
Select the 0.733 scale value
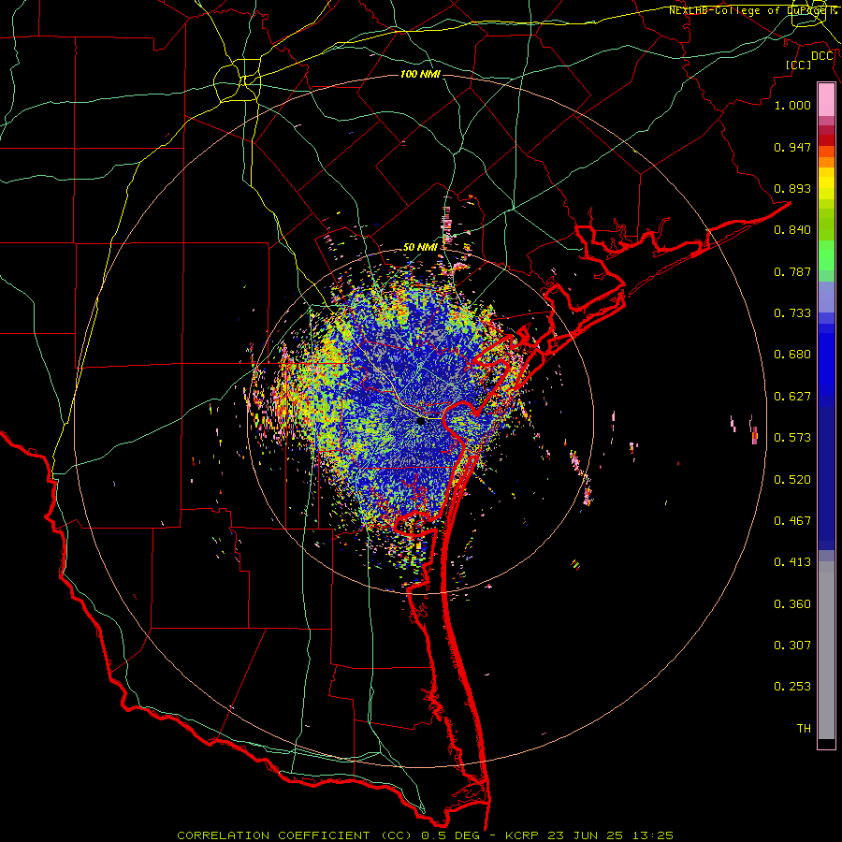point(792,313)
